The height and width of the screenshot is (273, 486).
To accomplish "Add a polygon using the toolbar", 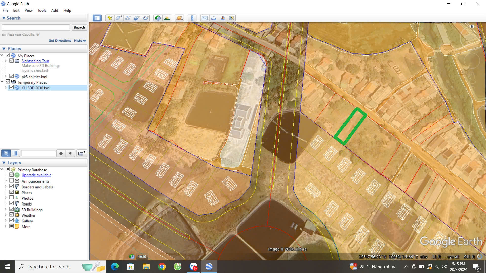I will click(119, 18).
